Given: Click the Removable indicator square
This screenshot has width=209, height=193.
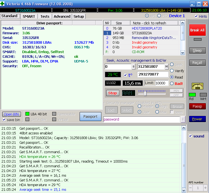Looking at the screenshot, I should pyautogui.click(x=54, y=114).
